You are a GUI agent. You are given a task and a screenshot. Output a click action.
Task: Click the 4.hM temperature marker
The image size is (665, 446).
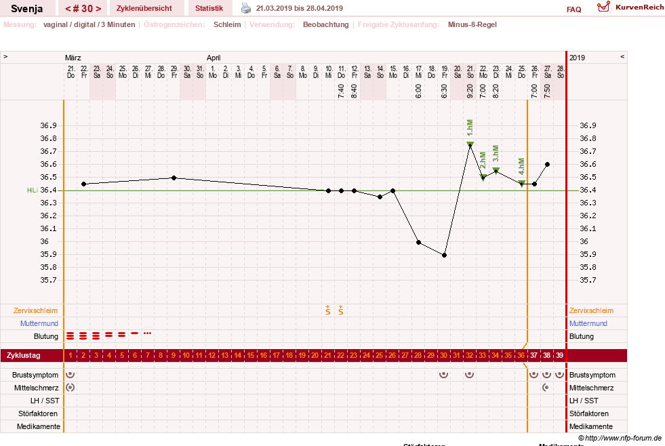point(522,184)
